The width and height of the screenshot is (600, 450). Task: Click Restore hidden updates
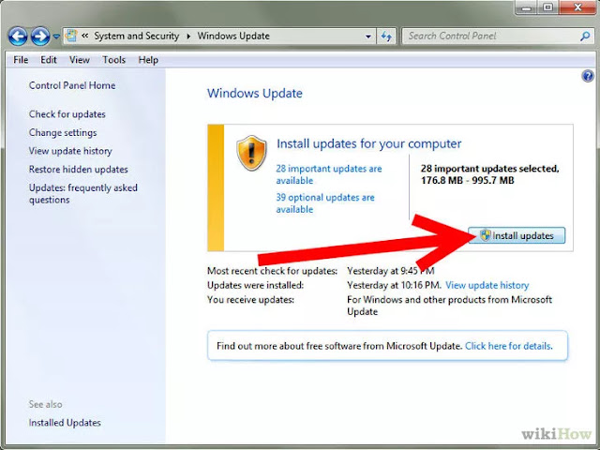tap(79, 169)
